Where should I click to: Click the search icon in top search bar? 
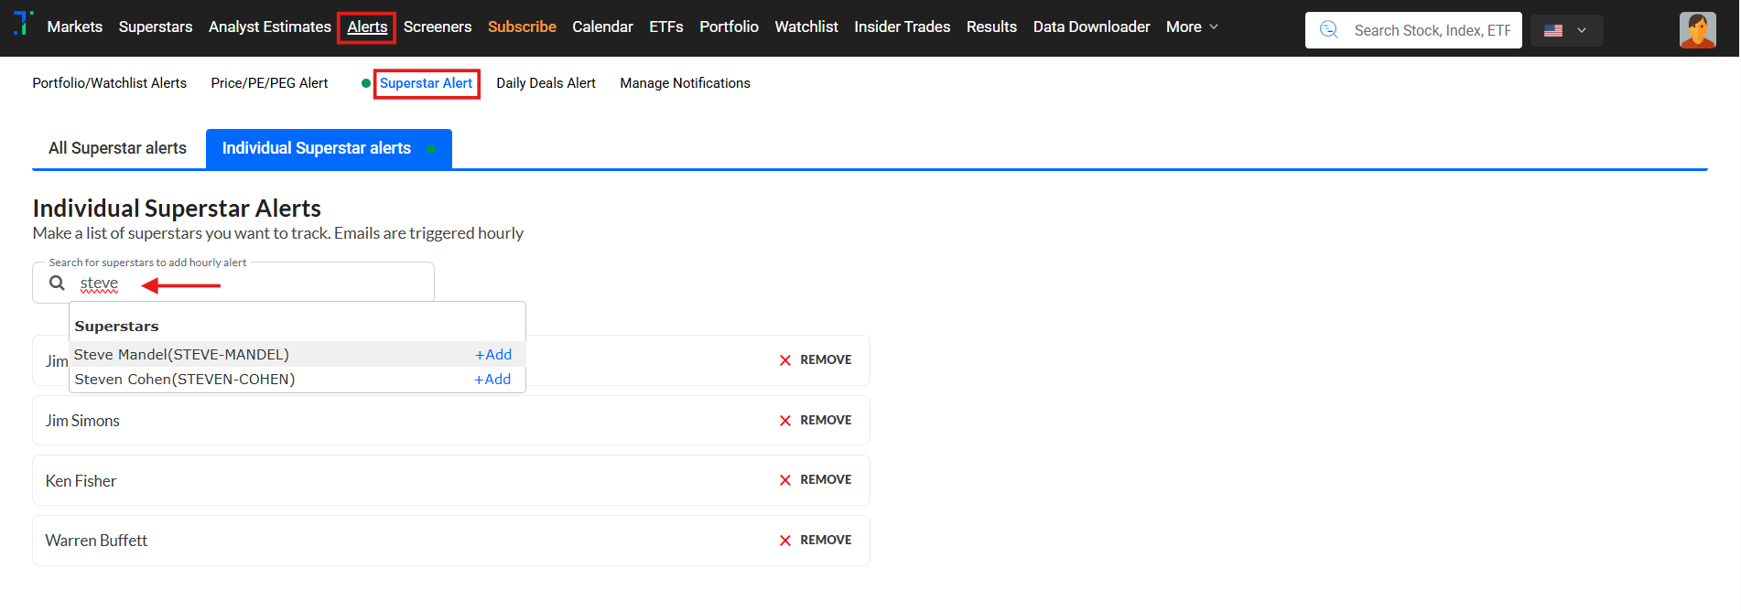pyautogui.click(x=1329, y=30)
